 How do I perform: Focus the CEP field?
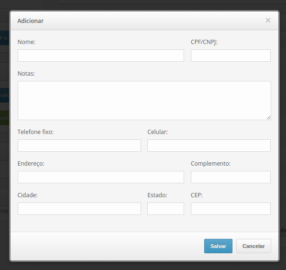tap(231, 209)
